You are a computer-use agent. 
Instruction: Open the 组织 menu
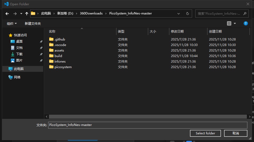(12, 23)
